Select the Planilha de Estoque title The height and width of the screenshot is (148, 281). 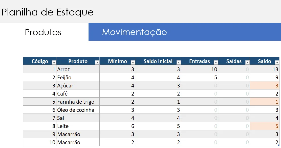[48, 12]
